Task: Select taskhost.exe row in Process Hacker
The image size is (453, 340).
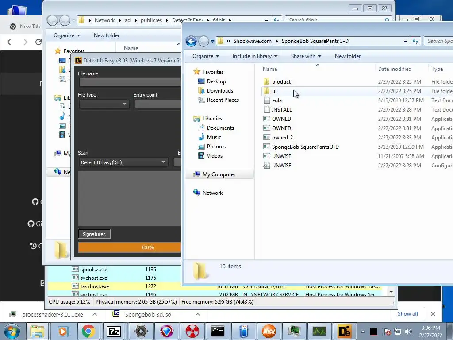Action: pos(215,286)
